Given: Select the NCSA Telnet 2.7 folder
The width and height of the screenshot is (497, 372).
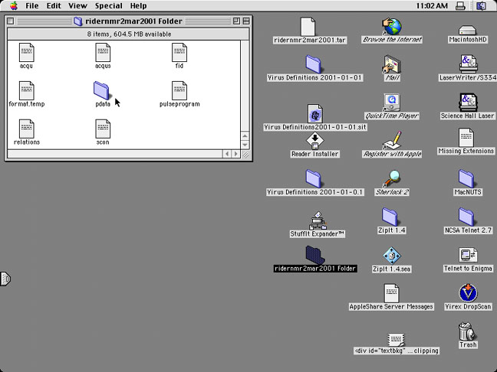Looking at the screenshot, I should pos(468,217).
